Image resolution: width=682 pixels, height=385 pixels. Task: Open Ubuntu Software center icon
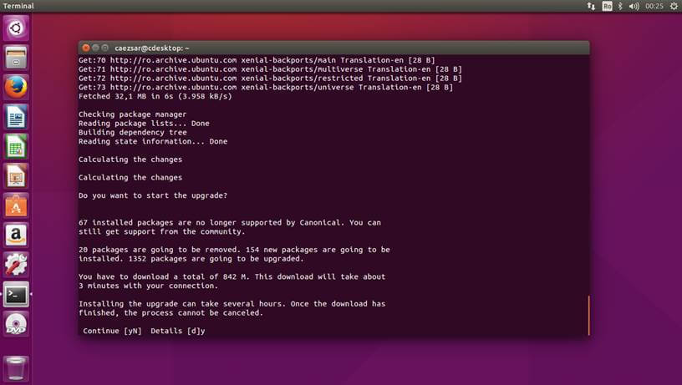(x=16, y=205)
